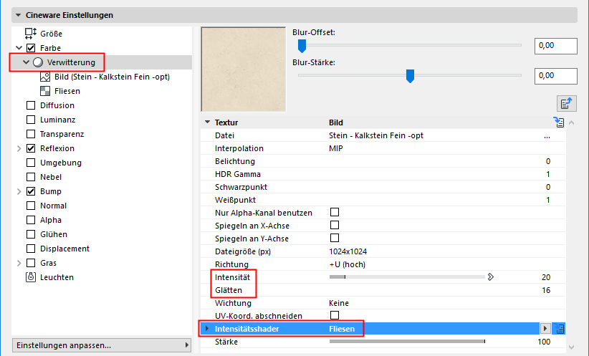The height and width of the screenshot is (356, 589).
Task: Enable the Displacement channel checkbox
Action: (31, 249)
